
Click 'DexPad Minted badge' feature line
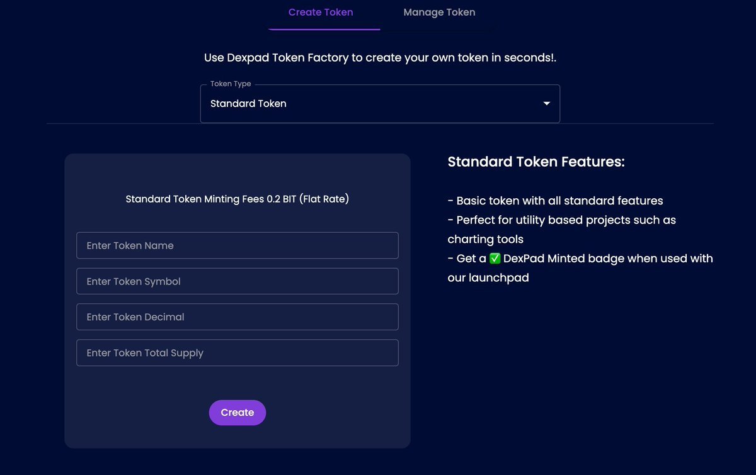coord(580,267)
